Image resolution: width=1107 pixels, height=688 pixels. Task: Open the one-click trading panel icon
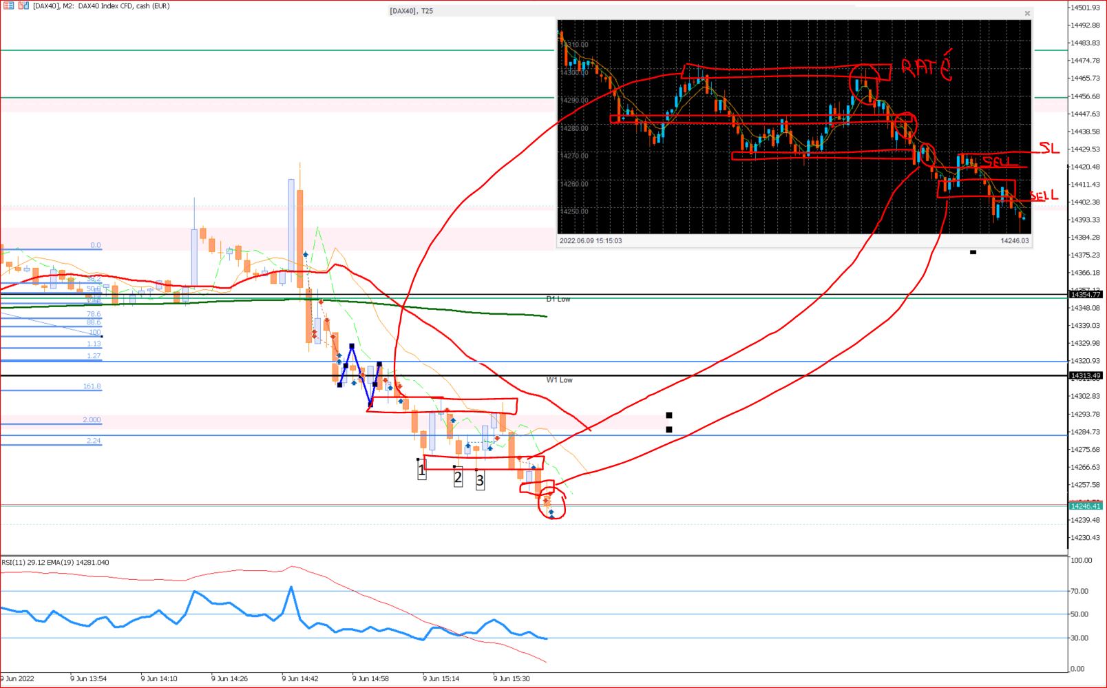[9, 6]
